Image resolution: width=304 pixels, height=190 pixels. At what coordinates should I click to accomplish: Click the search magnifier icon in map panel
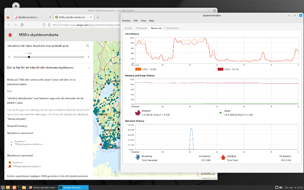[88, 46]
